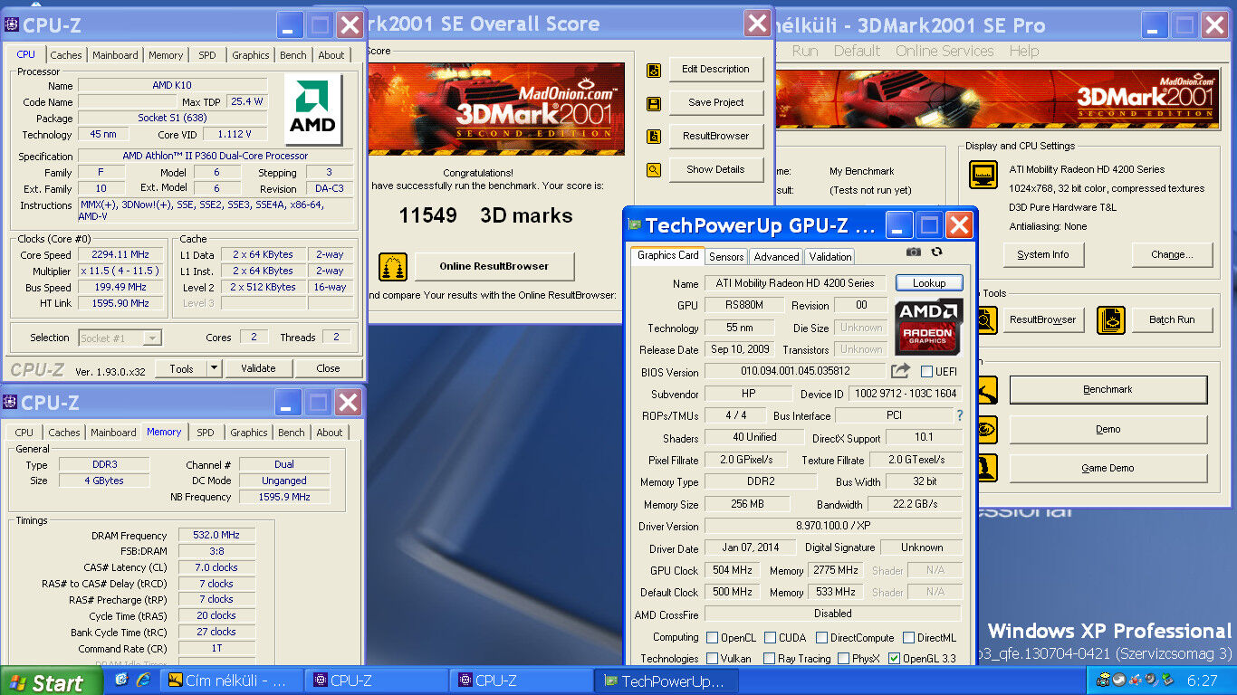Image resolution: width=1237 pixels, height=695 pixels.
Task: Click the Internet Explorer quick launch icon
Action: (142, 681)
